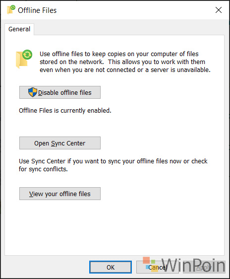Click empty area below View your offline files
The width and height of the screenshot is (230, 279).
point(115,228)
